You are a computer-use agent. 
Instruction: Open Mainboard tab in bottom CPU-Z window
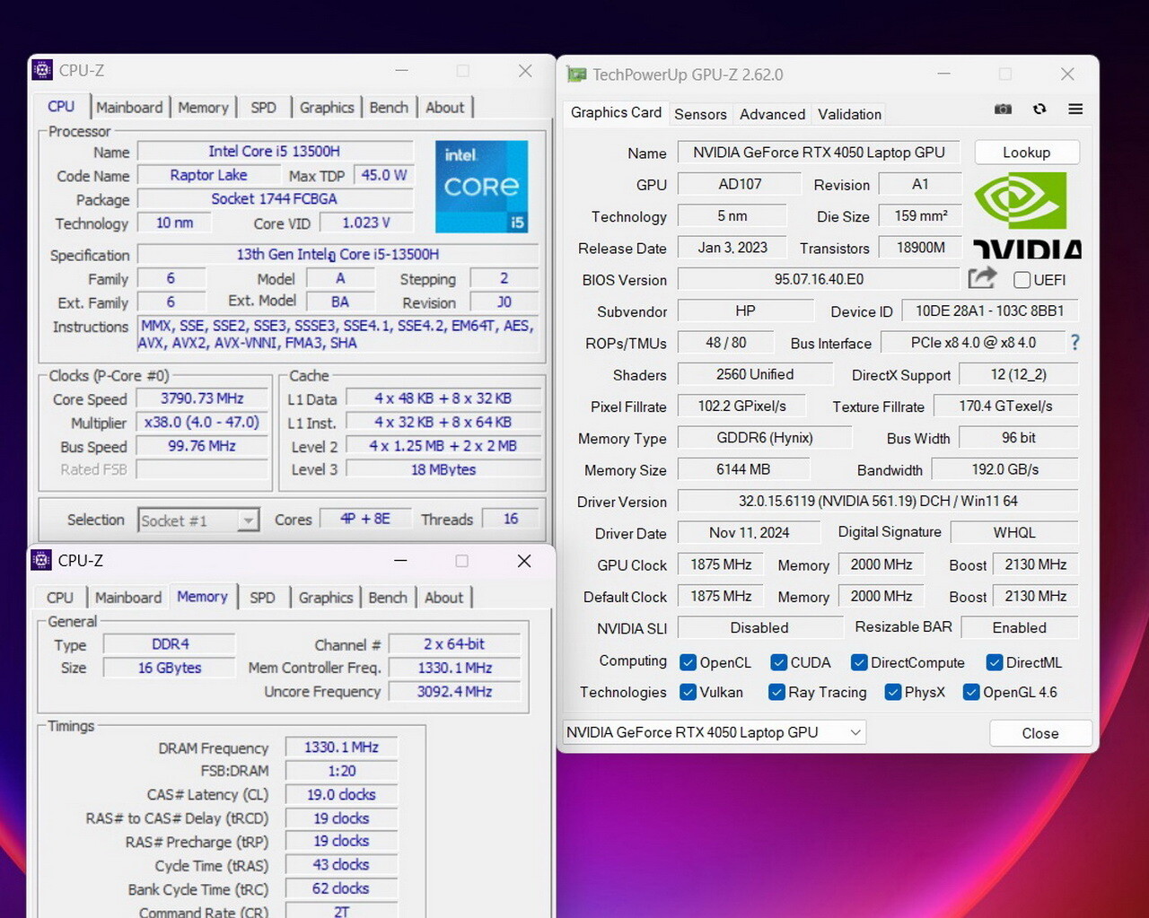coord(128,598)
